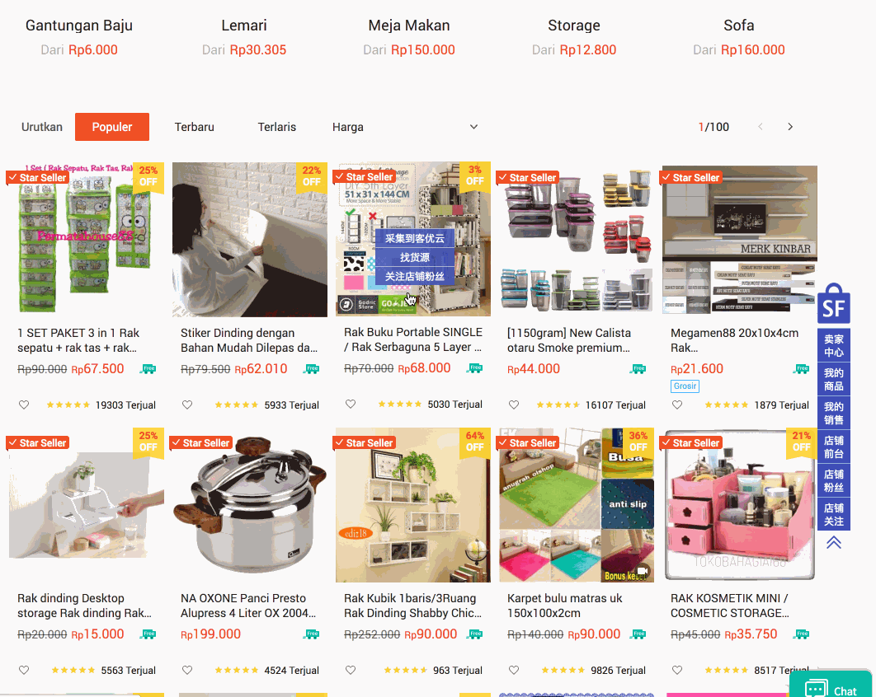Like the NA OXONE Panci Presto product
Image resolution: width=876 pixels, height=697 pixels.
tap(187, 670)
